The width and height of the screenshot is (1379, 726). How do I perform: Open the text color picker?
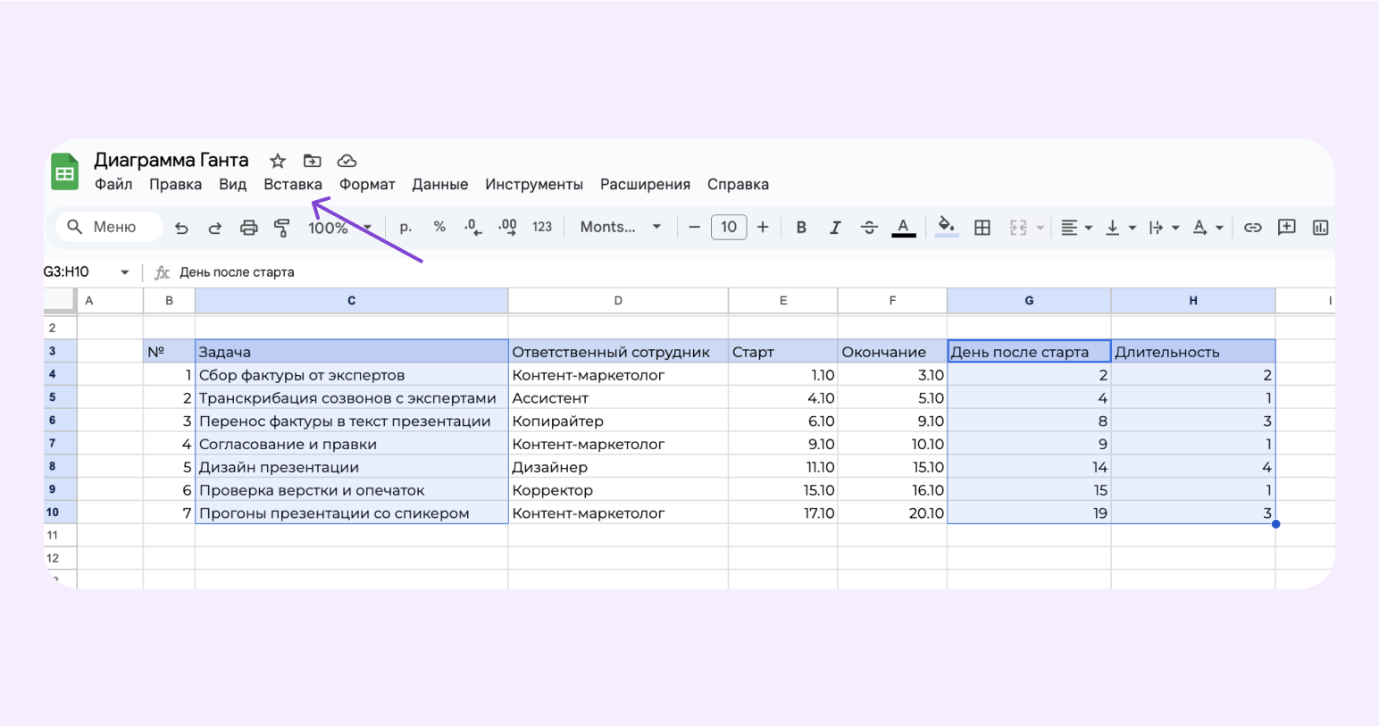(x=904, y=228)
